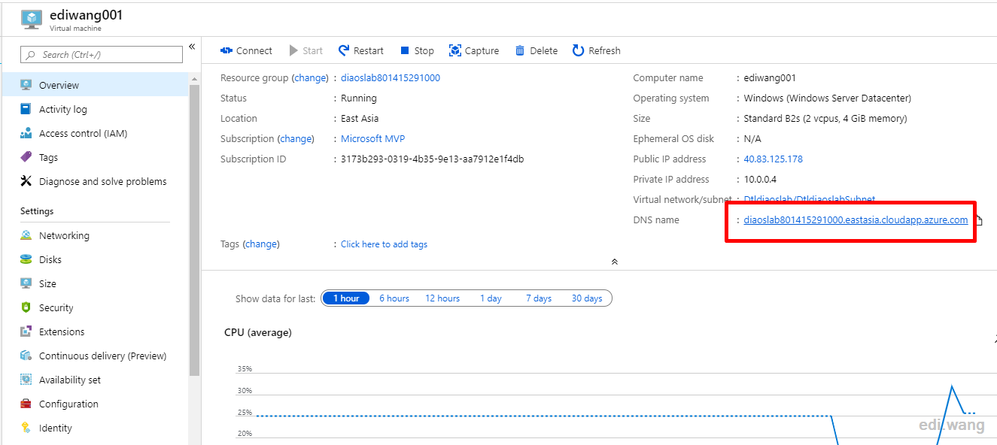Click the CPU (average) chart title

tap(258, 332)
